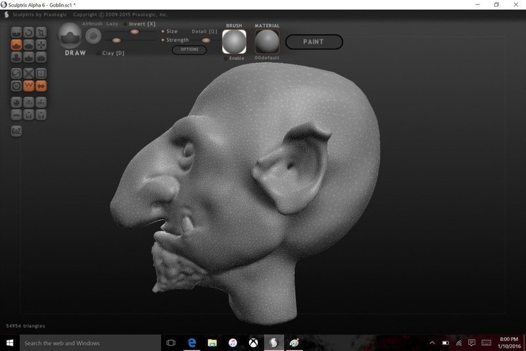The width and height of the screenshot is (526, 351).
Task: Click the Import OBJ icon
Action: [x=29, y=103]
